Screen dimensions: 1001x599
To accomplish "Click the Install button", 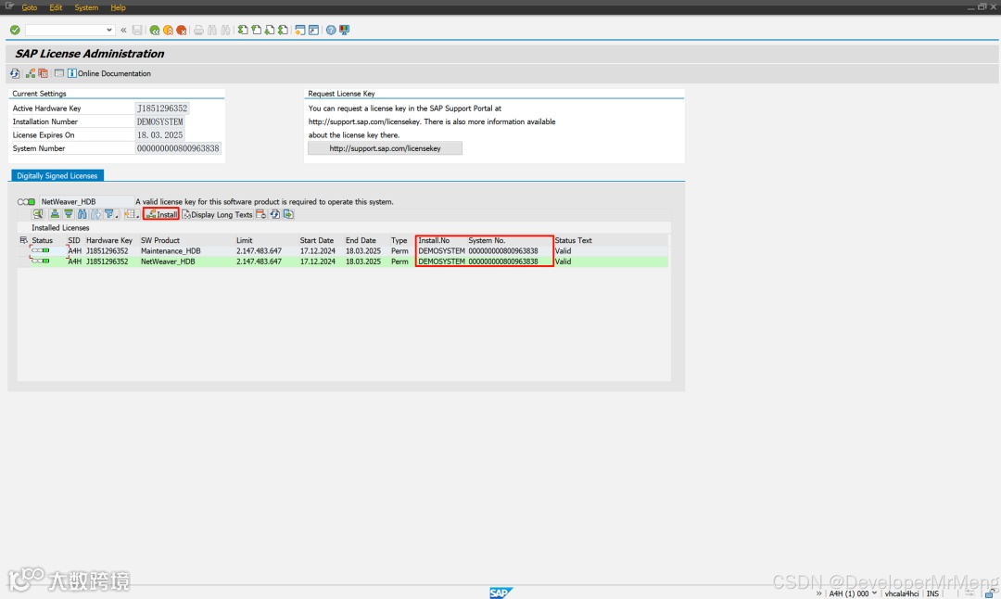I will [161, 214].
